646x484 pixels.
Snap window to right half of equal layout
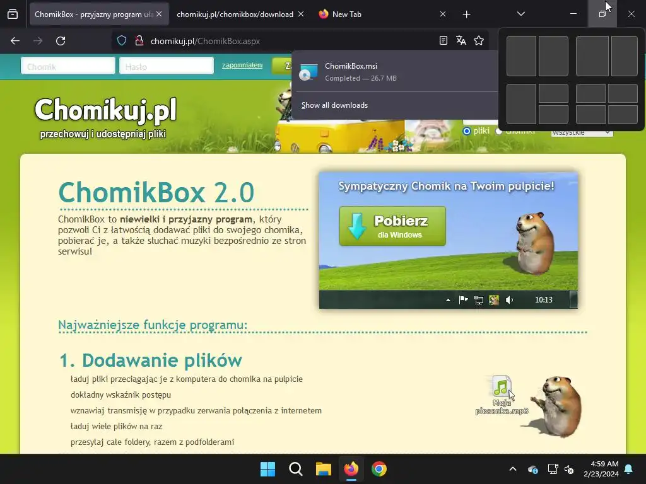tap(553, 56)
